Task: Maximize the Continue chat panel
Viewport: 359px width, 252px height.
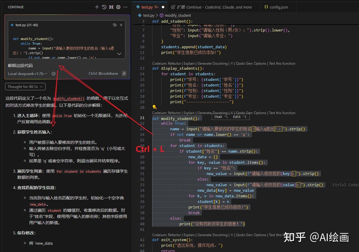Action: click(x=111, y=7)
